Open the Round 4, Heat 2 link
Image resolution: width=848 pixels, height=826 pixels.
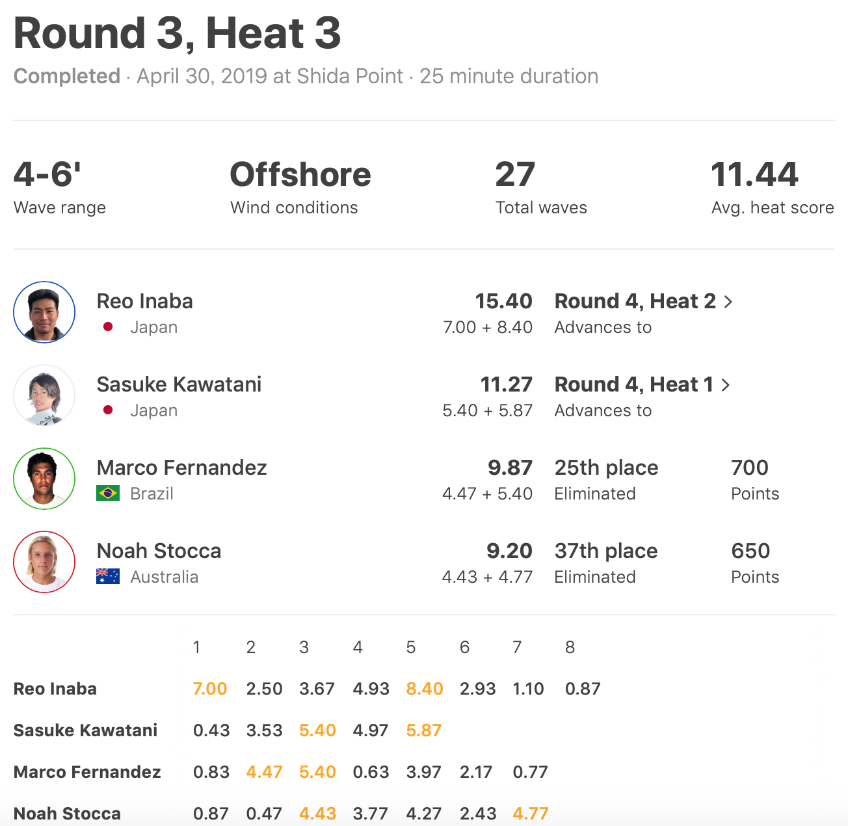pos(635,301)
